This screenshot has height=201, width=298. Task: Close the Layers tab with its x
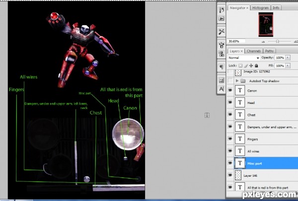(241, 51)
